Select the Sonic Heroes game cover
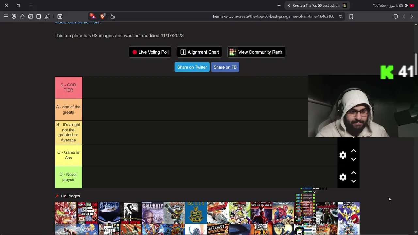This screenshot has width=418, height=235. point(348,212)
